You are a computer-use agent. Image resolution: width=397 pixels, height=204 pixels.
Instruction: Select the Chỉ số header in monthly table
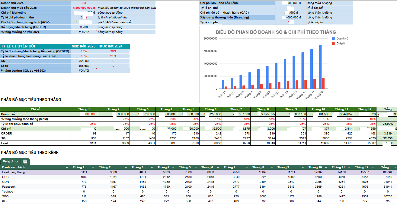click(x=35, y=109)
